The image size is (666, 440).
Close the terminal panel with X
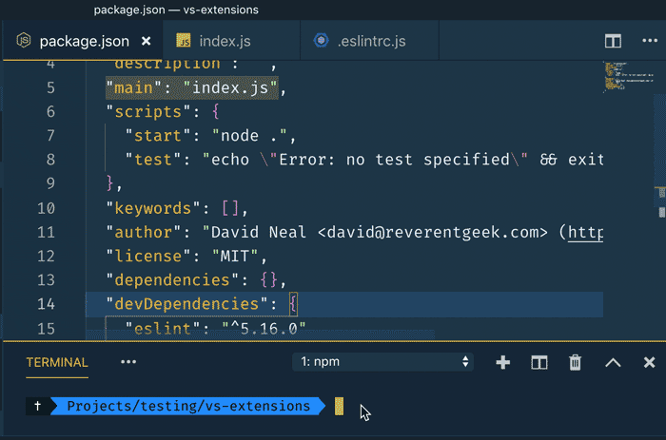tap(649, 362)
